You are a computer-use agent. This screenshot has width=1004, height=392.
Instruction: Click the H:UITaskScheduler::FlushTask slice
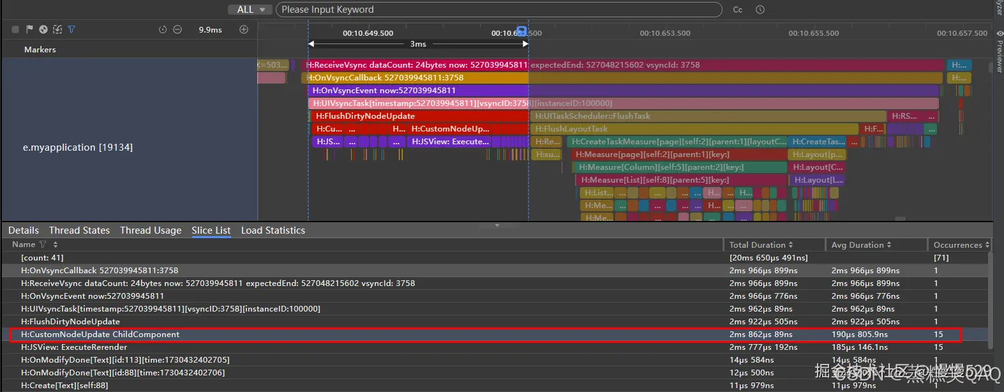pyautogui.click(x=708, y=116)
